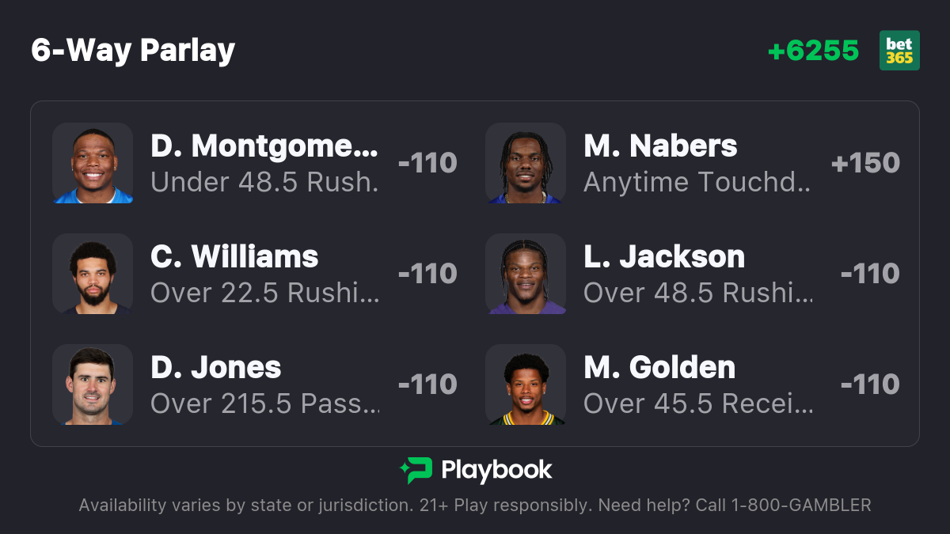The height and width of the screenshot is (534, 950).
Task: Click Over 45.5 Receiving prop text
Action: click(698, 404)
